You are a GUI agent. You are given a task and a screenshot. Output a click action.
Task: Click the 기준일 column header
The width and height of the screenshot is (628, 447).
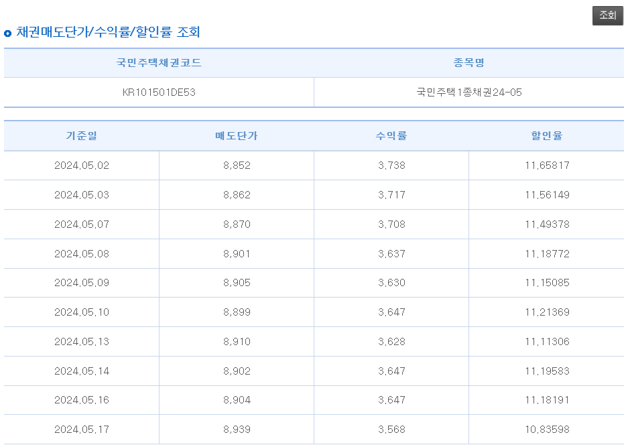[x=80, y=135]
